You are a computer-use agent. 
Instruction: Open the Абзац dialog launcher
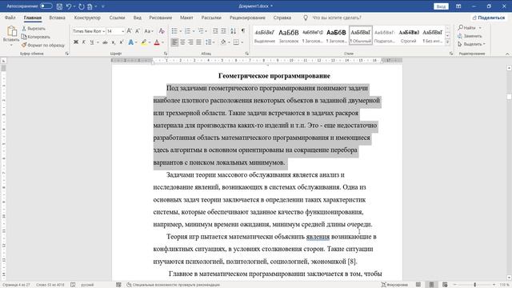tap(247, 54)
